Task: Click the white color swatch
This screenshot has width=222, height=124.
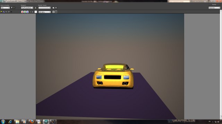Action: point(36,12)
